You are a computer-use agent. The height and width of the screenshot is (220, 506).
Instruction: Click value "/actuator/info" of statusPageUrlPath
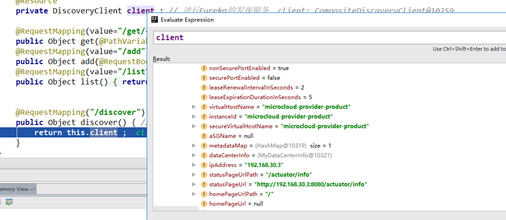(x=289, y=174)
